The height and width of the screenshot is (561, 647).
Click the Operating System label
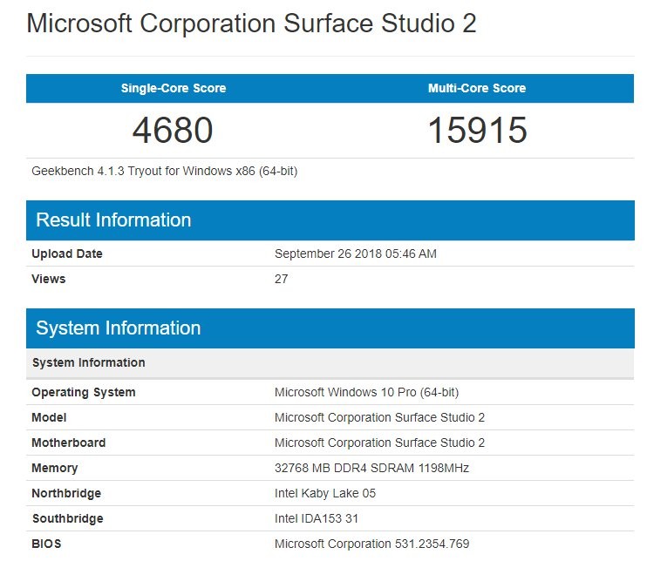(84, 392)
